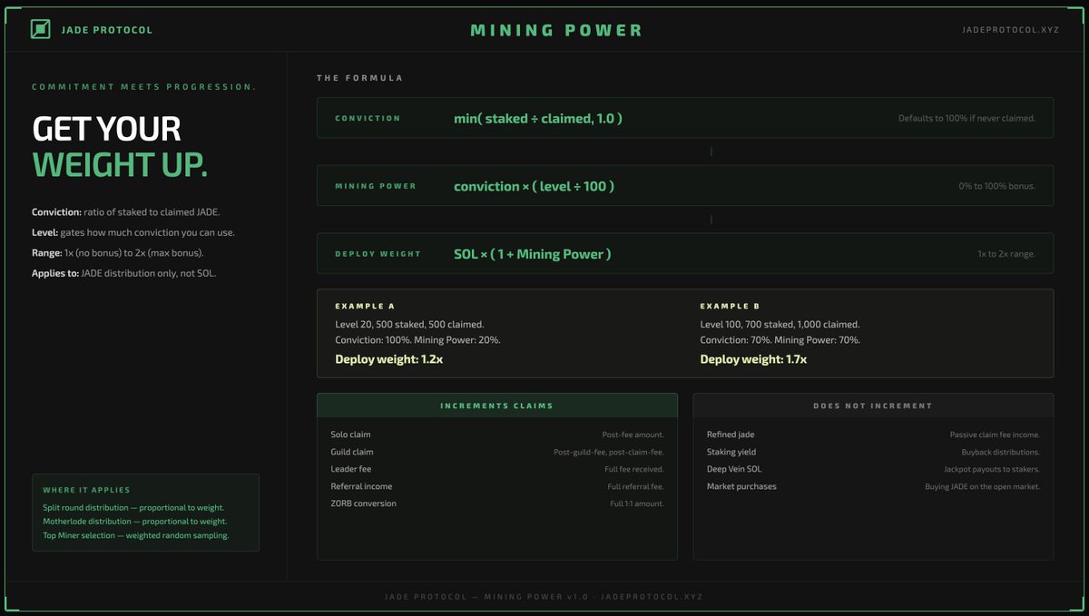This screenshot has width=1089, height=616.
Task: Click the 'Deploy weight: 1.7x' result
Action: 754,359
